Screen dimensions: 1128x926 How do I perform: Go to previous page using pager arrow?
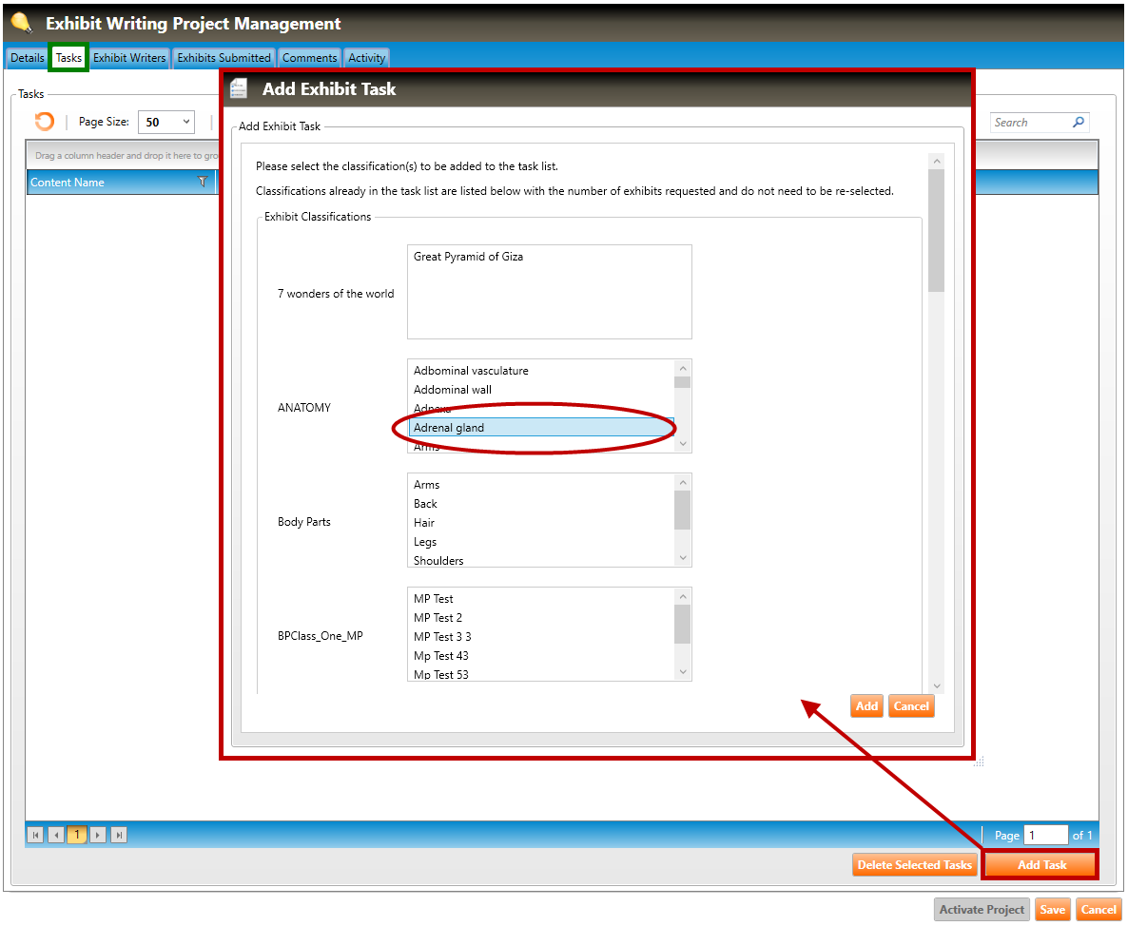[56, 835]
